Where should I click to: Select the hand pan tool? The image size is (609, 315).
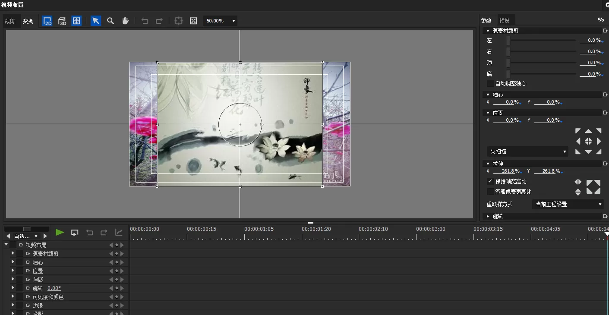point(125,21)
